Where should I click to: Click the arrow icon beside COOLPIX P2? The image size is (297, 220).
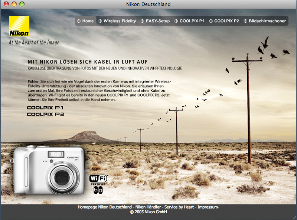pyautogui.click(x=211, y=21)
